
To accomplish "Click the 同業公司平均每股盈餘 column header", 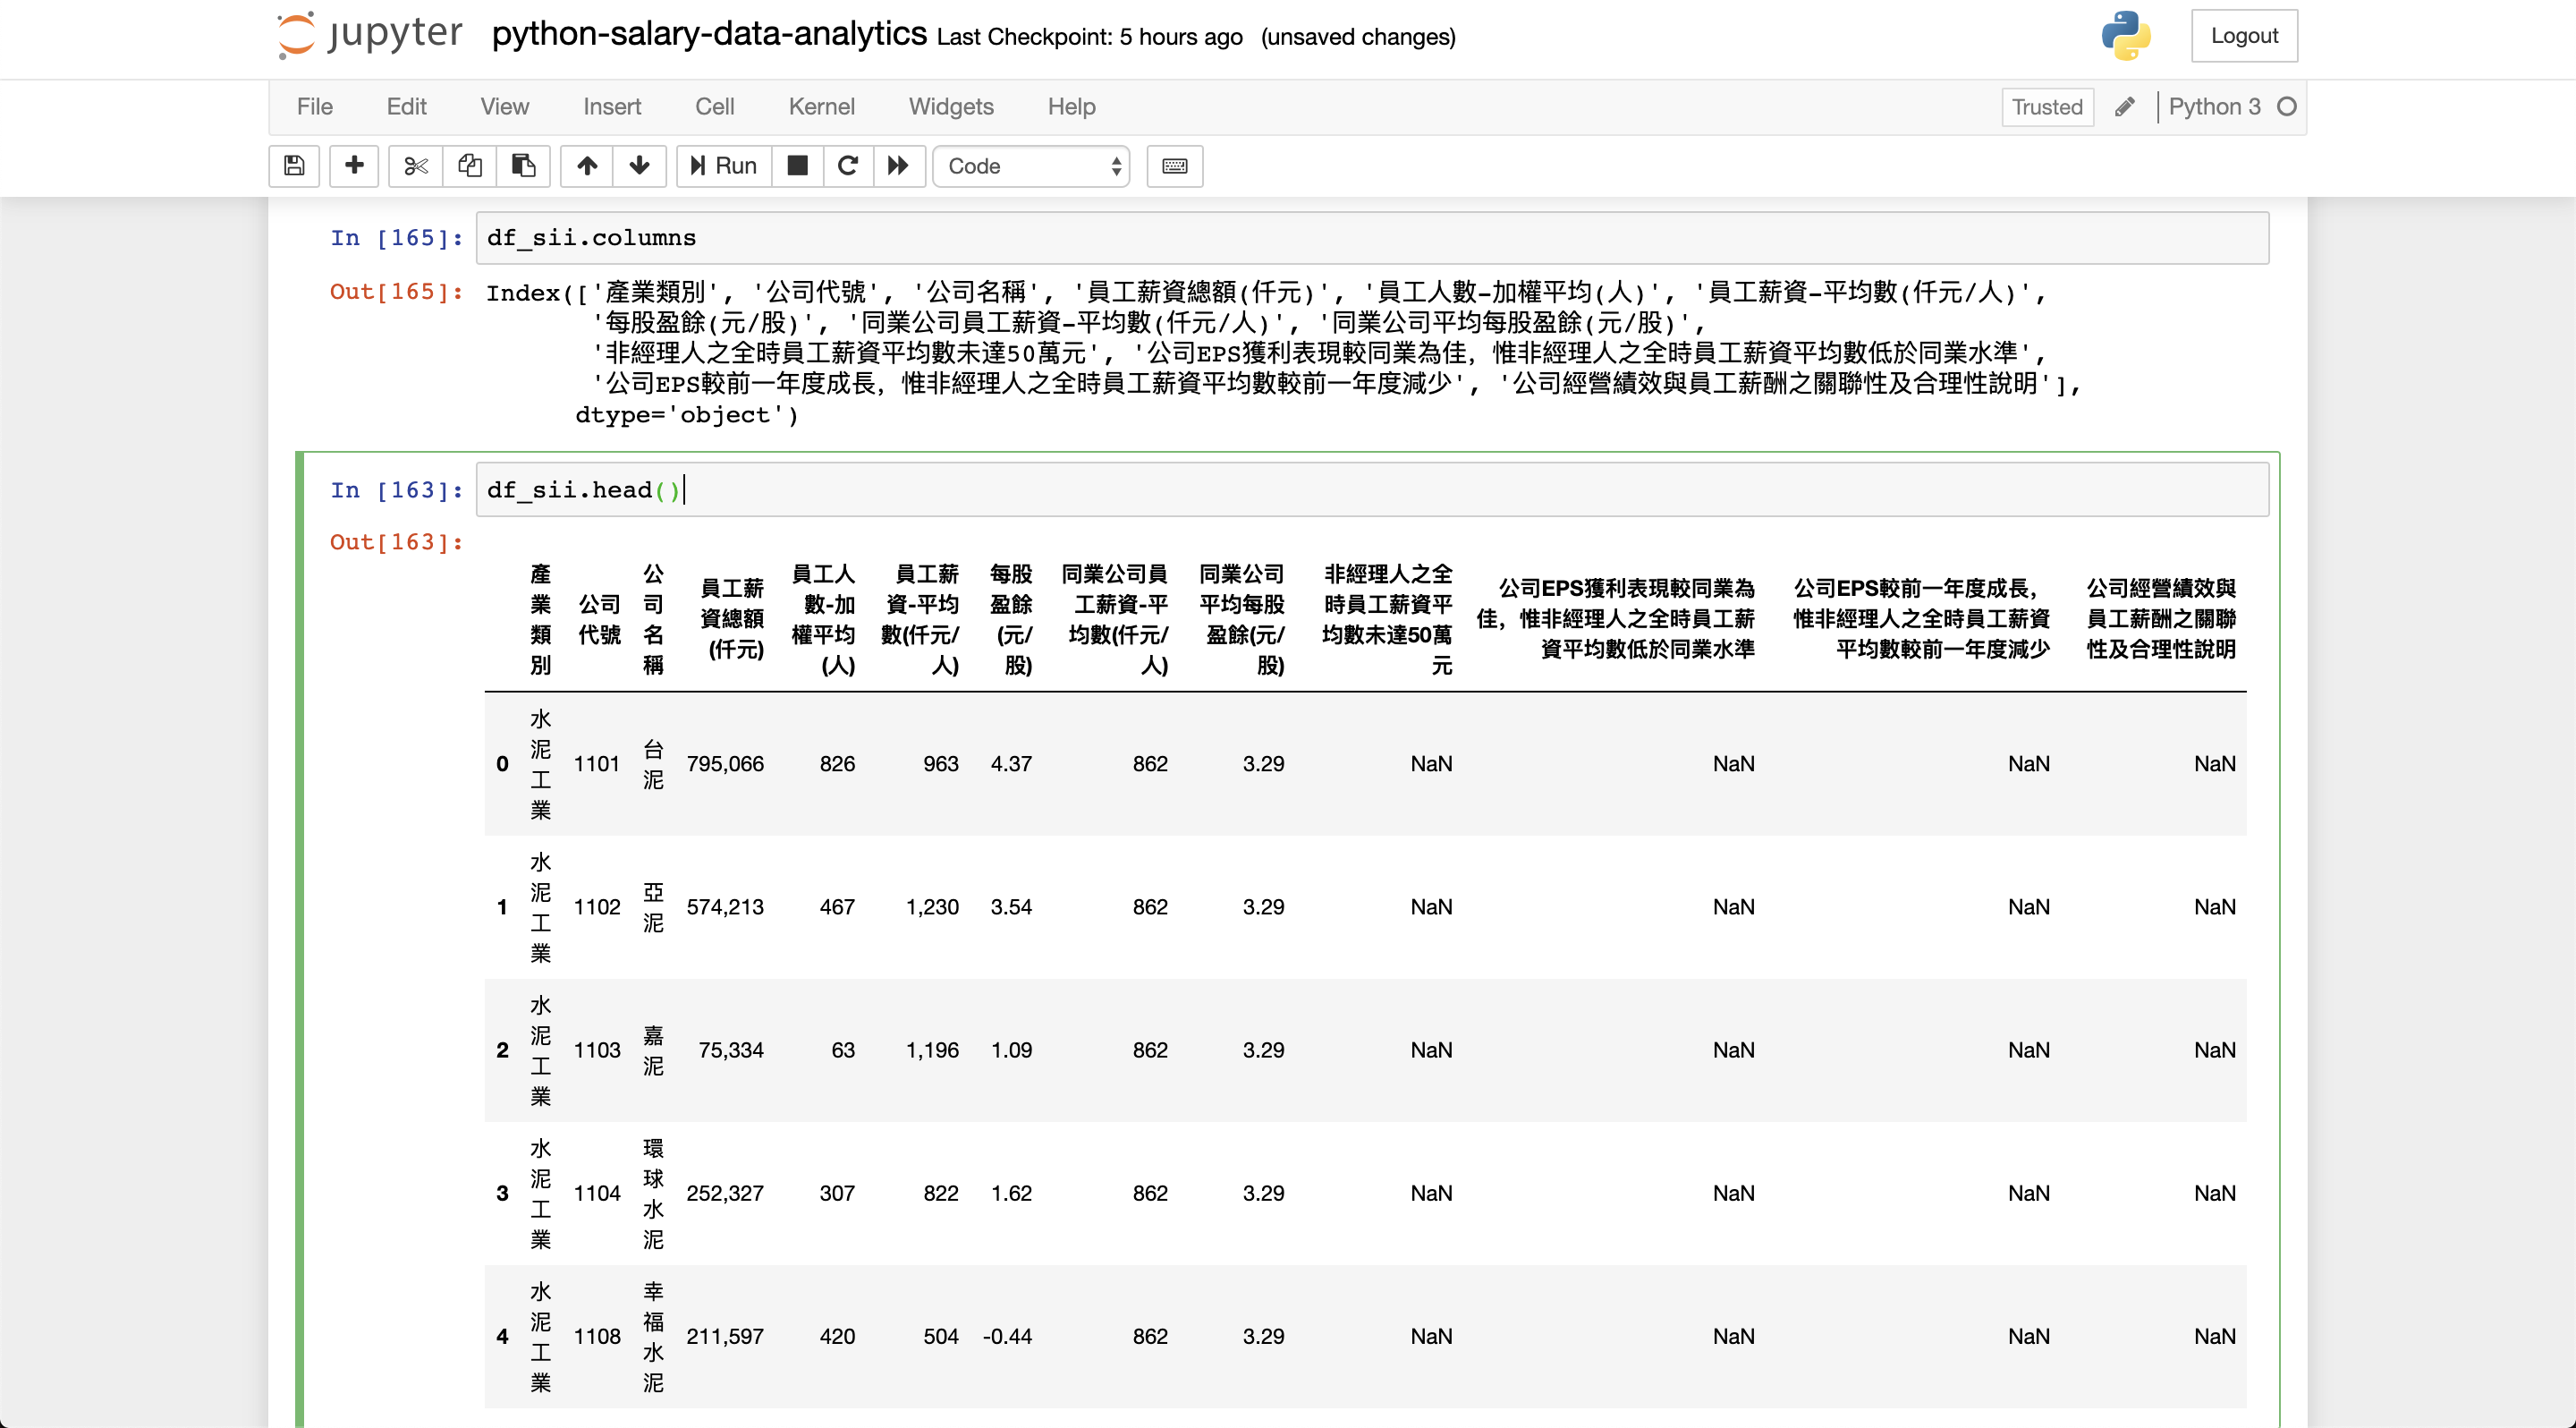I will click(1241, 619).
